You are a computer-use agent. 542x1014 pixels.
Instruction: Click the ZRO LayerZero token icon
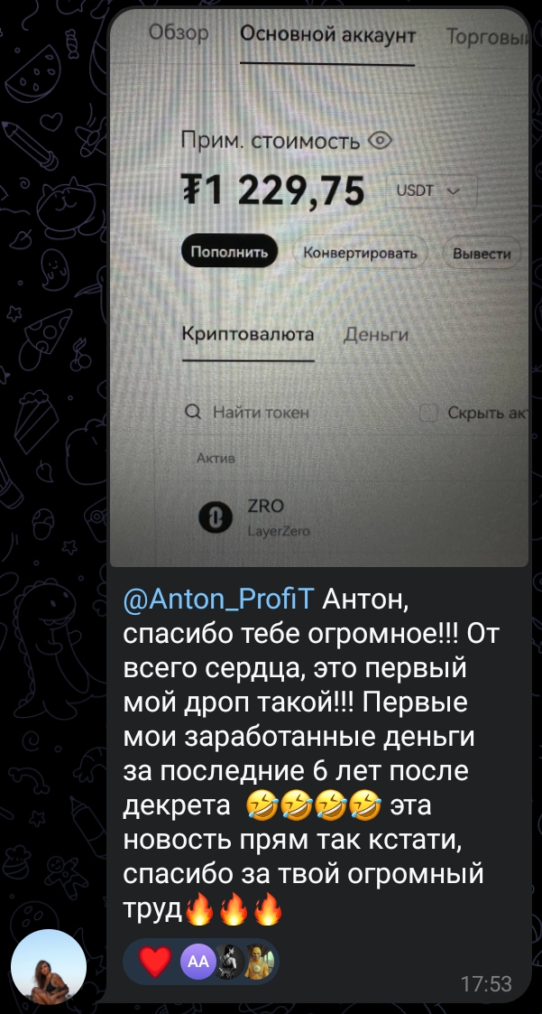[216, 517]
